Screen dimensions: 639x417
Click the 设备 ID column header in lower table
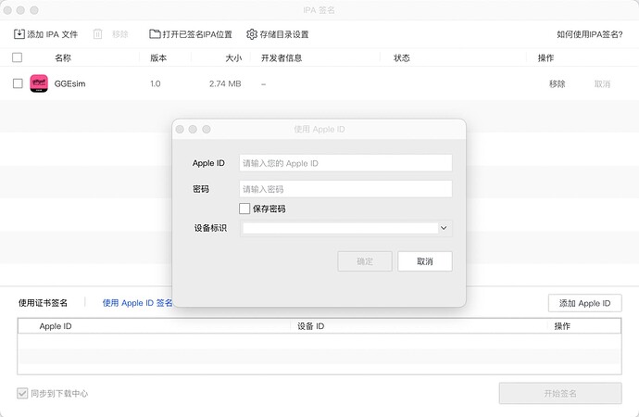click(x=310, y=326)
